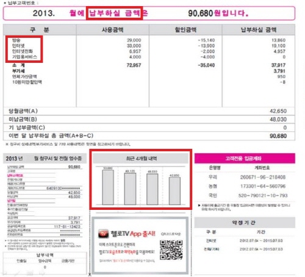305x277 pixels.
Task: Select the '국민' bank name
Action: tap(213, 195)
